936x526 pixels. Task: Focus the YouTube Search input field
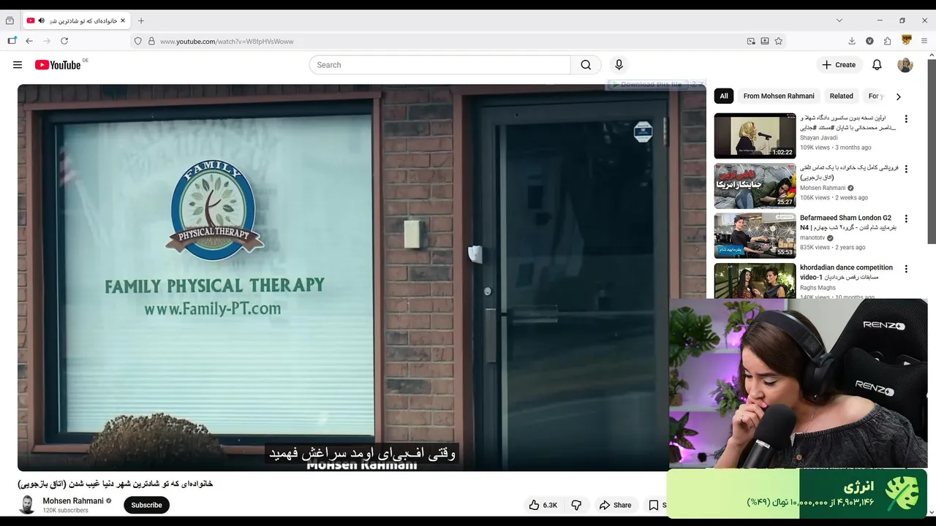pos(440,65)
